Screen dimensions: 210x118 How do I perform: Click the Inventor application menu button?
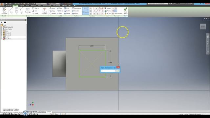coord(2,5)
